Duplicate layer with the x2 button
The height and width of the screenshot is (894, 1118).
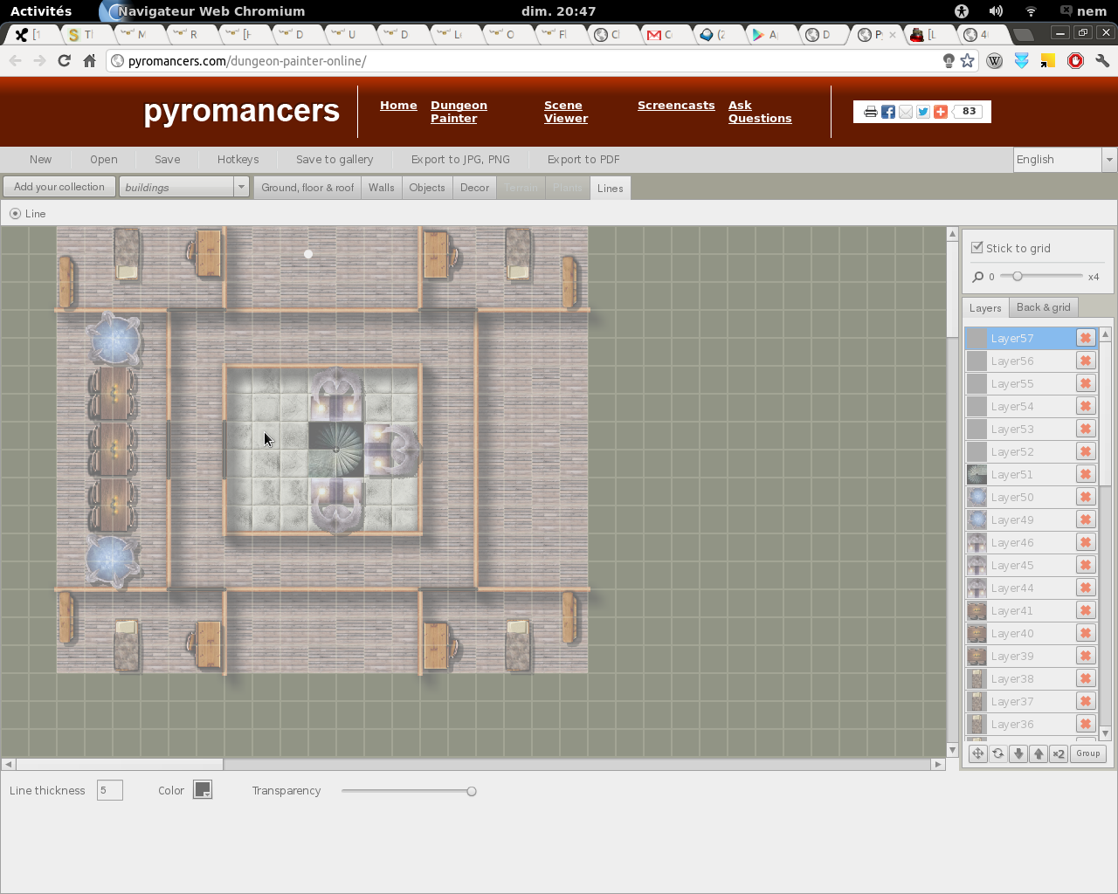coord(1059,753)
